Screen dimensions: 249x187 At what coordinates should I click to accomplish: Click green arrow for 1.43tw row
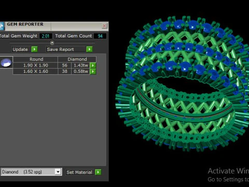(x=93, y=65)
